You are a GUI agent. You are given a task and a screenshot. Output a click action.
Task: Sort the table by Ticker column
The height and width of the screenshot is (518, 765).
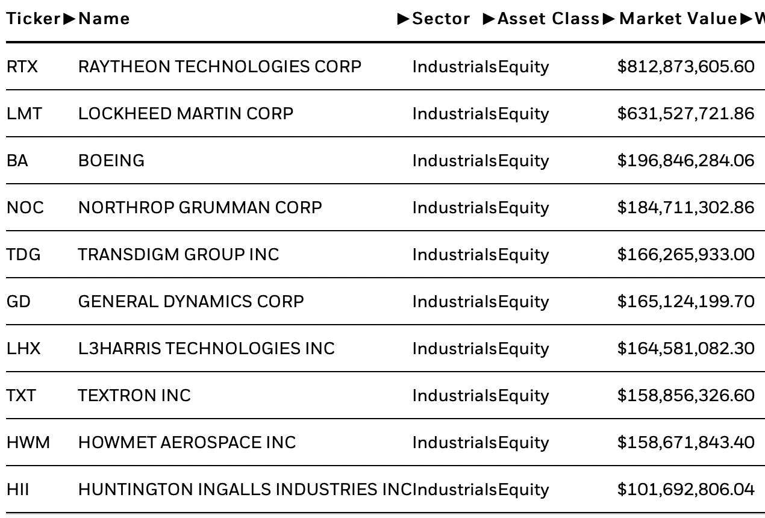(34, 19)
